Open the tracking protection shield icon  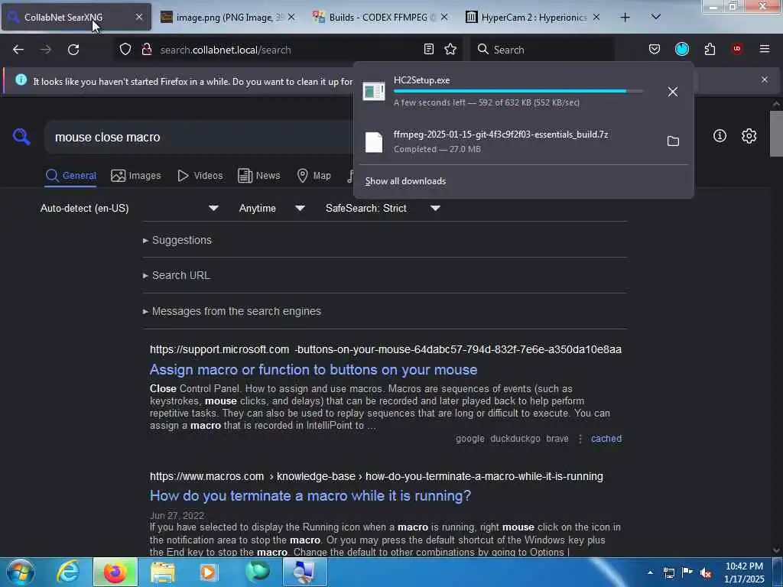pyautogui.click(x=125, y=50)
